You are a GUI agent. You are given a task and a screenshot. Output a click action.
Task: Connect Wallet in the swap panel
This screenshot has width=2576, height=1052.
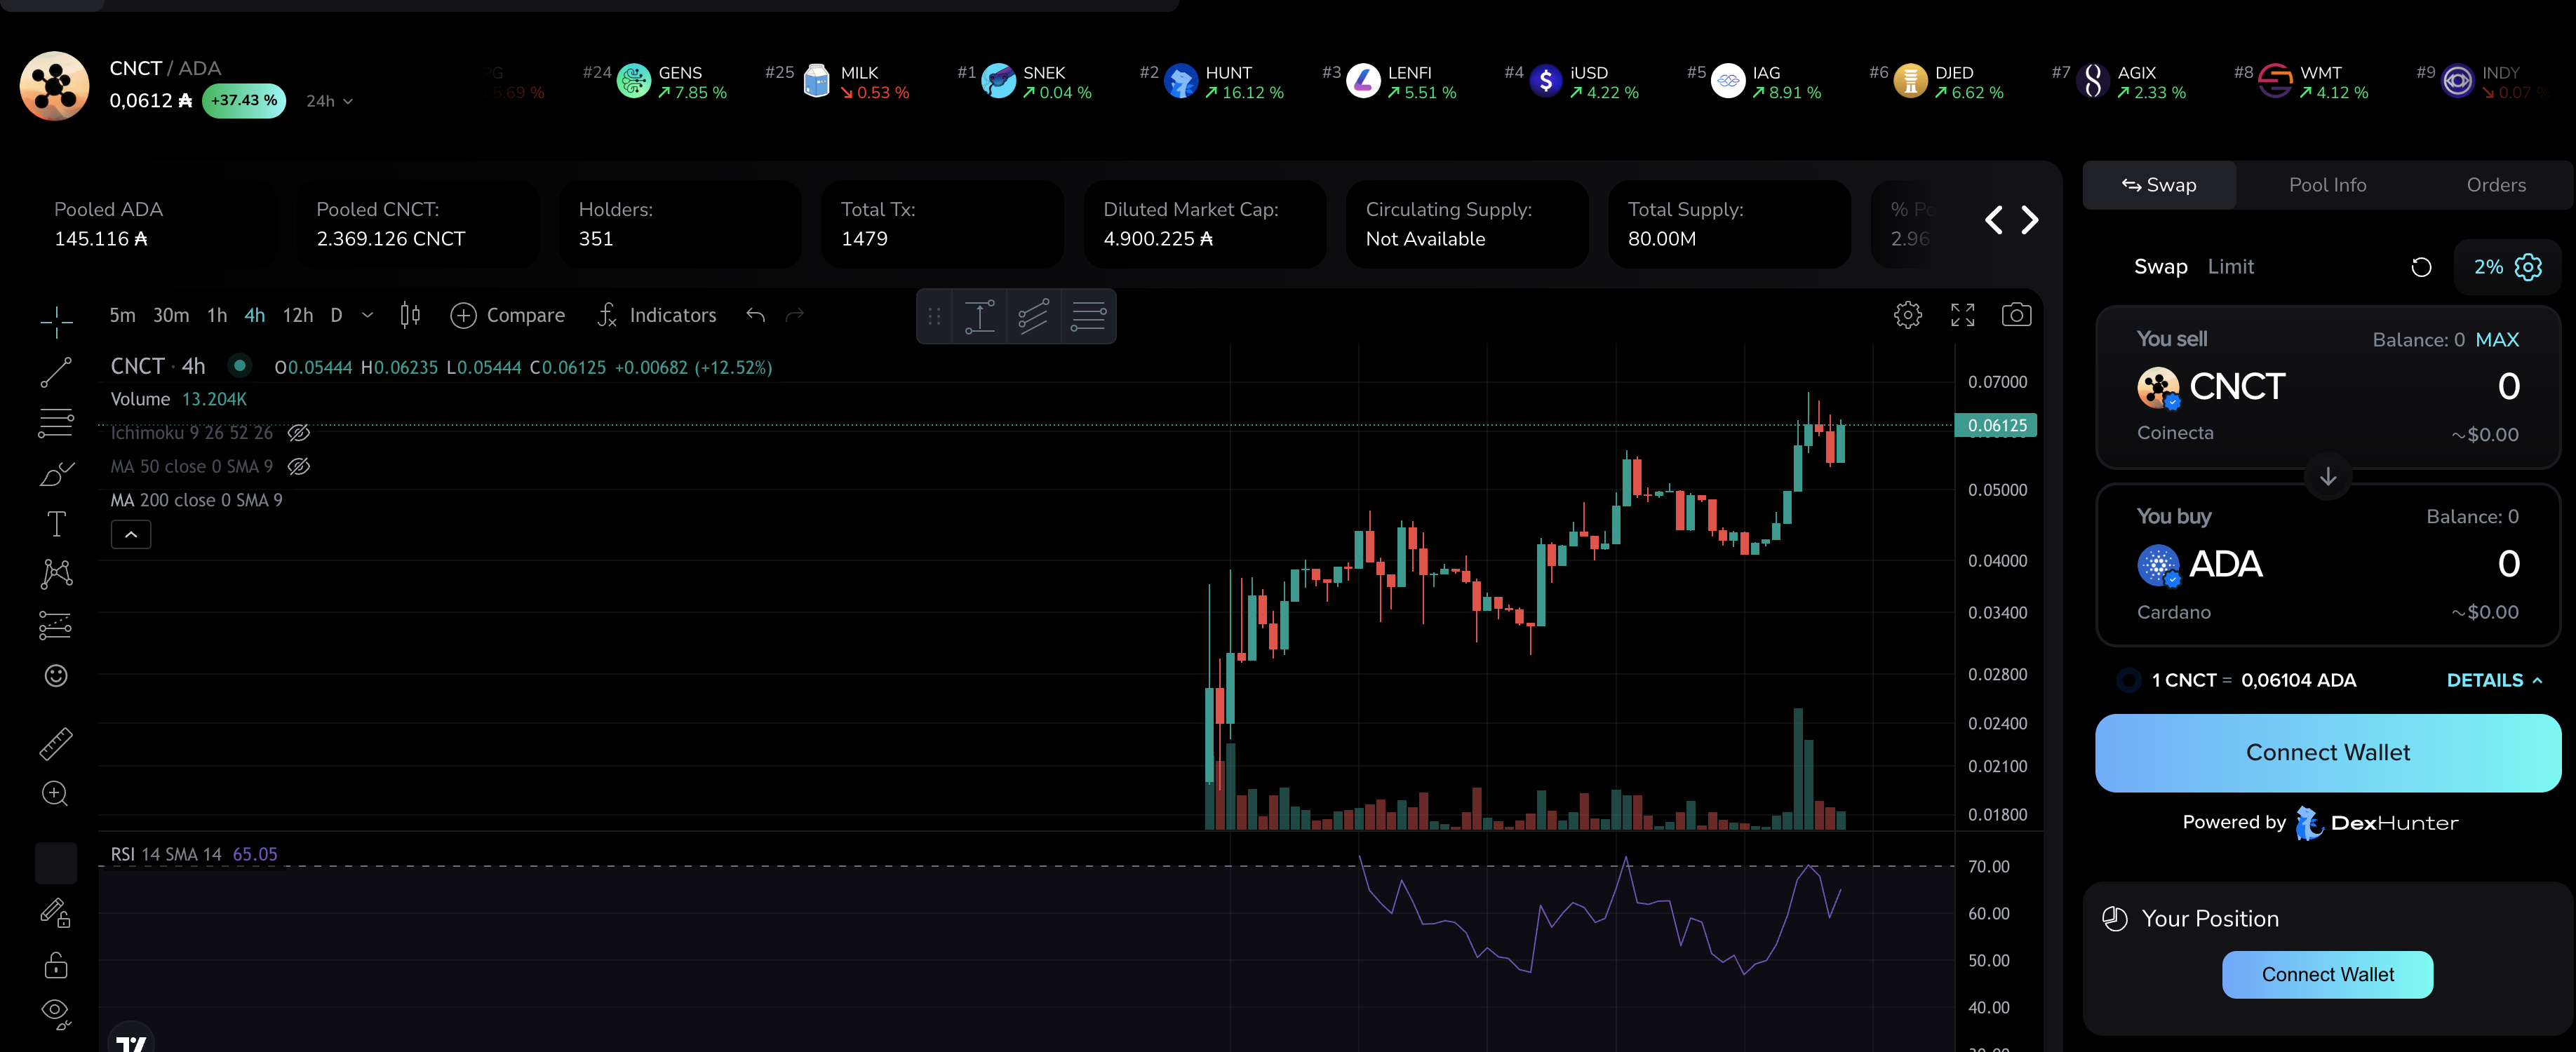point(2328,753)
